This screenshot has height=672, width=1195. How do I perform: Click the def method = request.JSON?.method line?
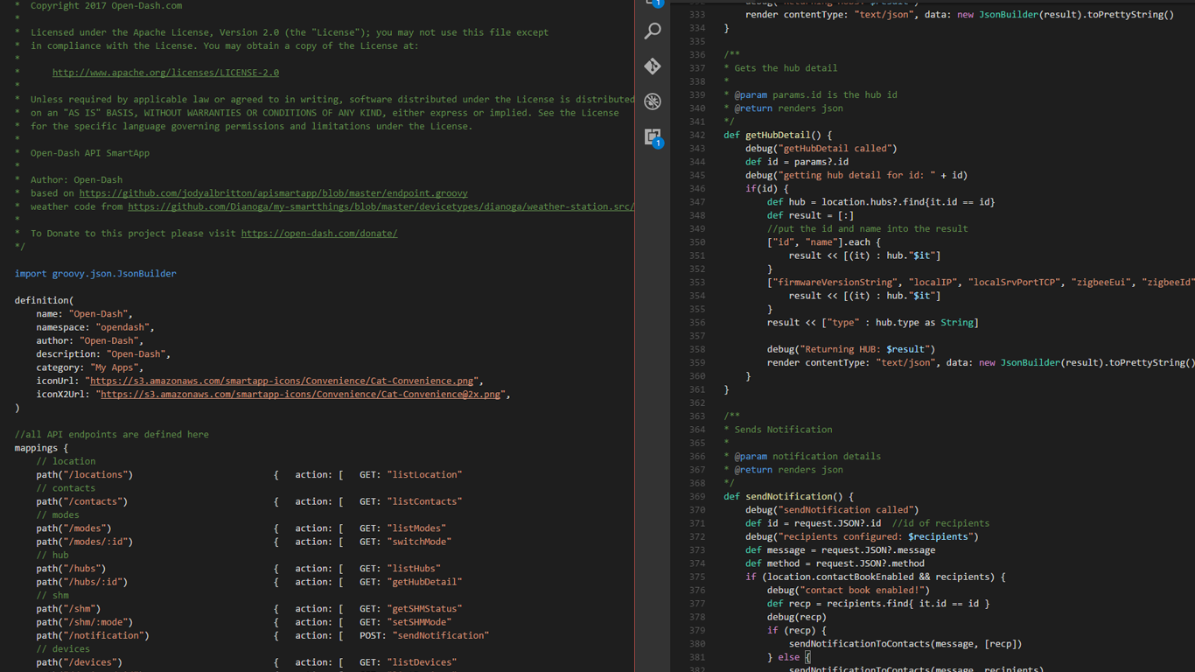835,563
